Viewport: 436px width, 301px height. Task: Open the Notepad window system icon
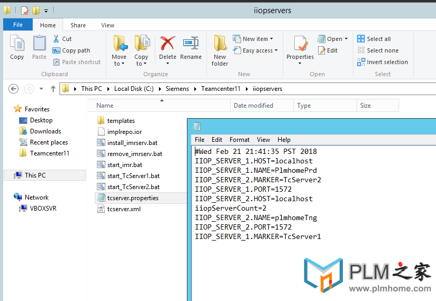197,126
